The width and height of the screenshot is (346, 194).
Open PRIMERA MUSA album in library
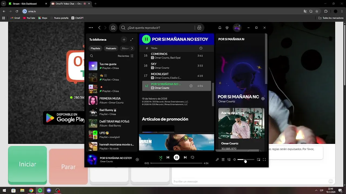(112, 101)
